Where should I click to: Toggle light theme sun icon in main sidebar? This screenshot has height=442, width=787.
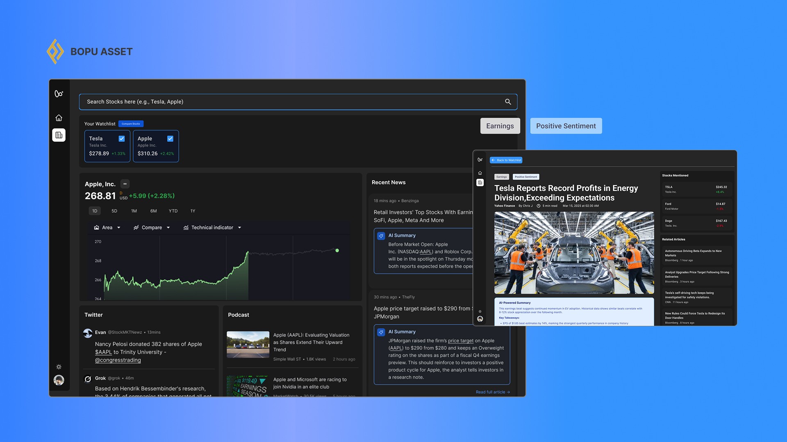pyautogui.click(x=59, y=367)
